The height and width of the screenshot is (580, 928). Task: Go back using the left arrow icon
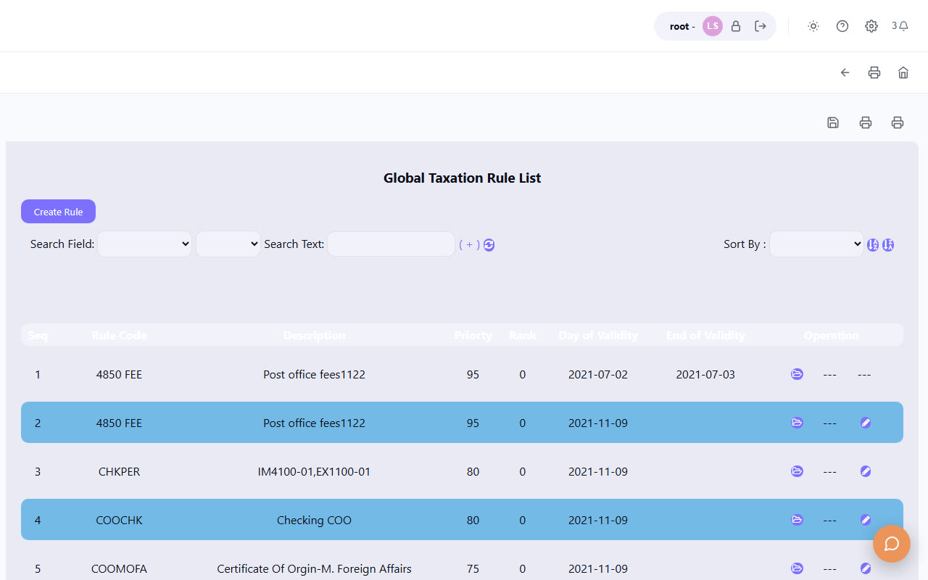(845, 72)
